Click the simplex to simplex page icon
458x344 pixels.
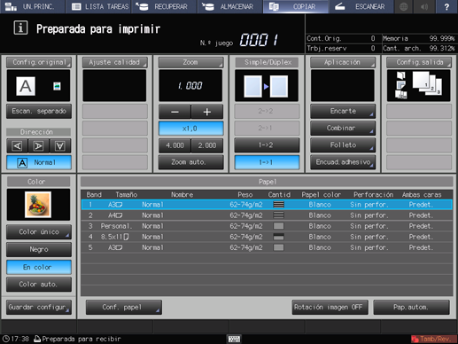[266, 86]
